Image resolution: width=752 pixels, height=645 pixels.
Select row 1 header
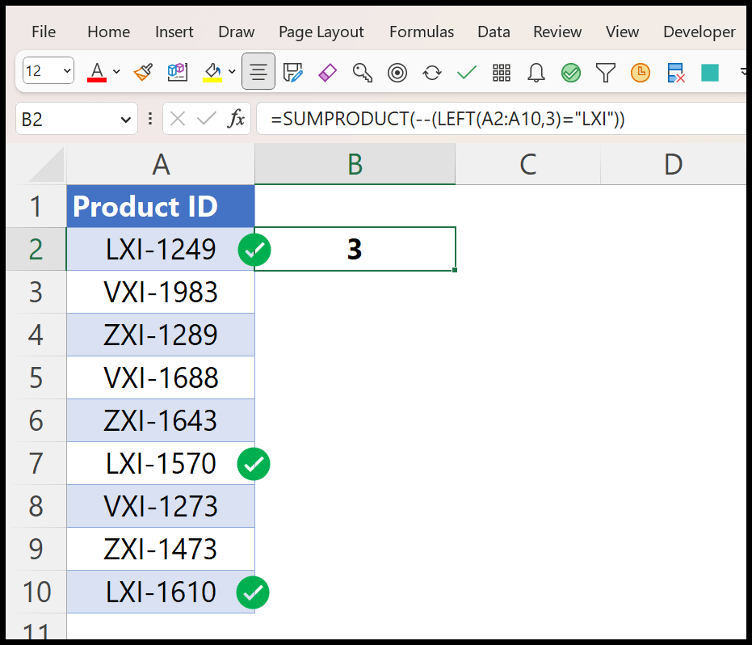tap(36, 206)
